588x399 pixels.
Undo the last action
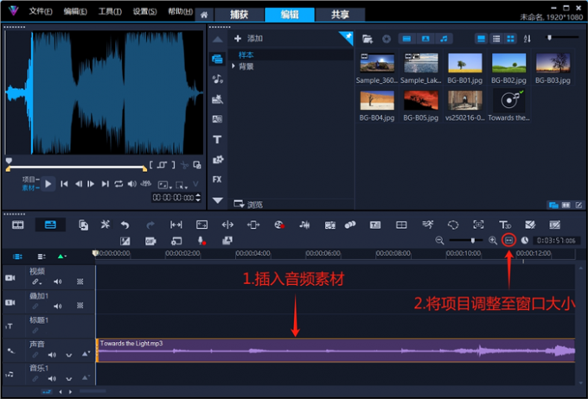tap(125, 225)
